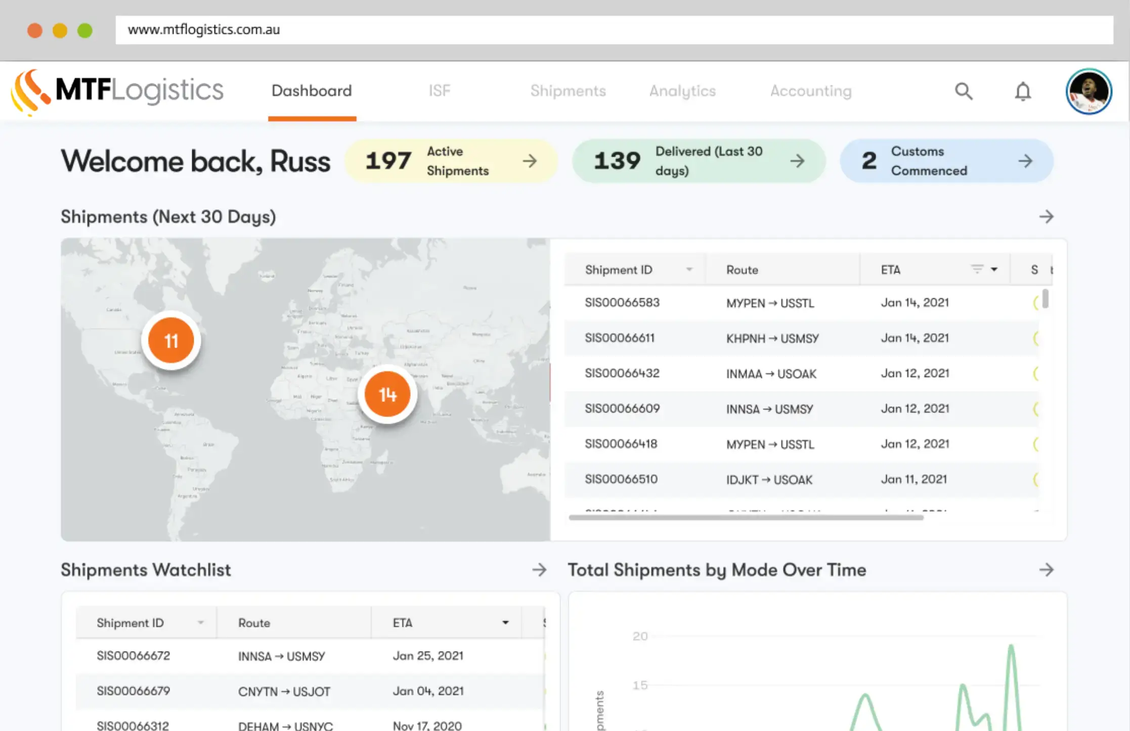
Task: Switch to the Analytics tab
Action: (x=682, y=91)
